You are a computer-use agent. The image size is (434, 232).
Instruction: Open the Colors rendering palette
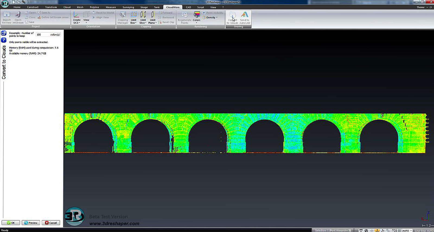click(x=196, y=17)
